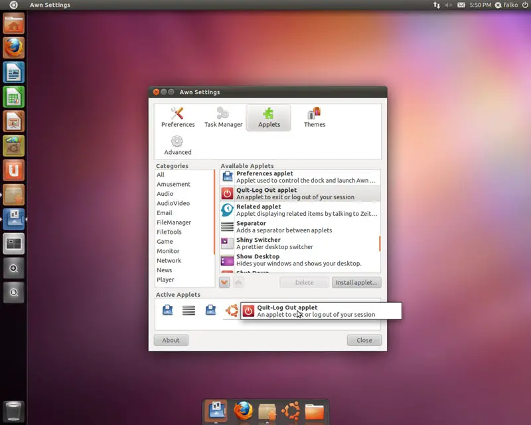The image size is (531, 425).
Task: Open the falko user menu
Action: tap(506, 5)
